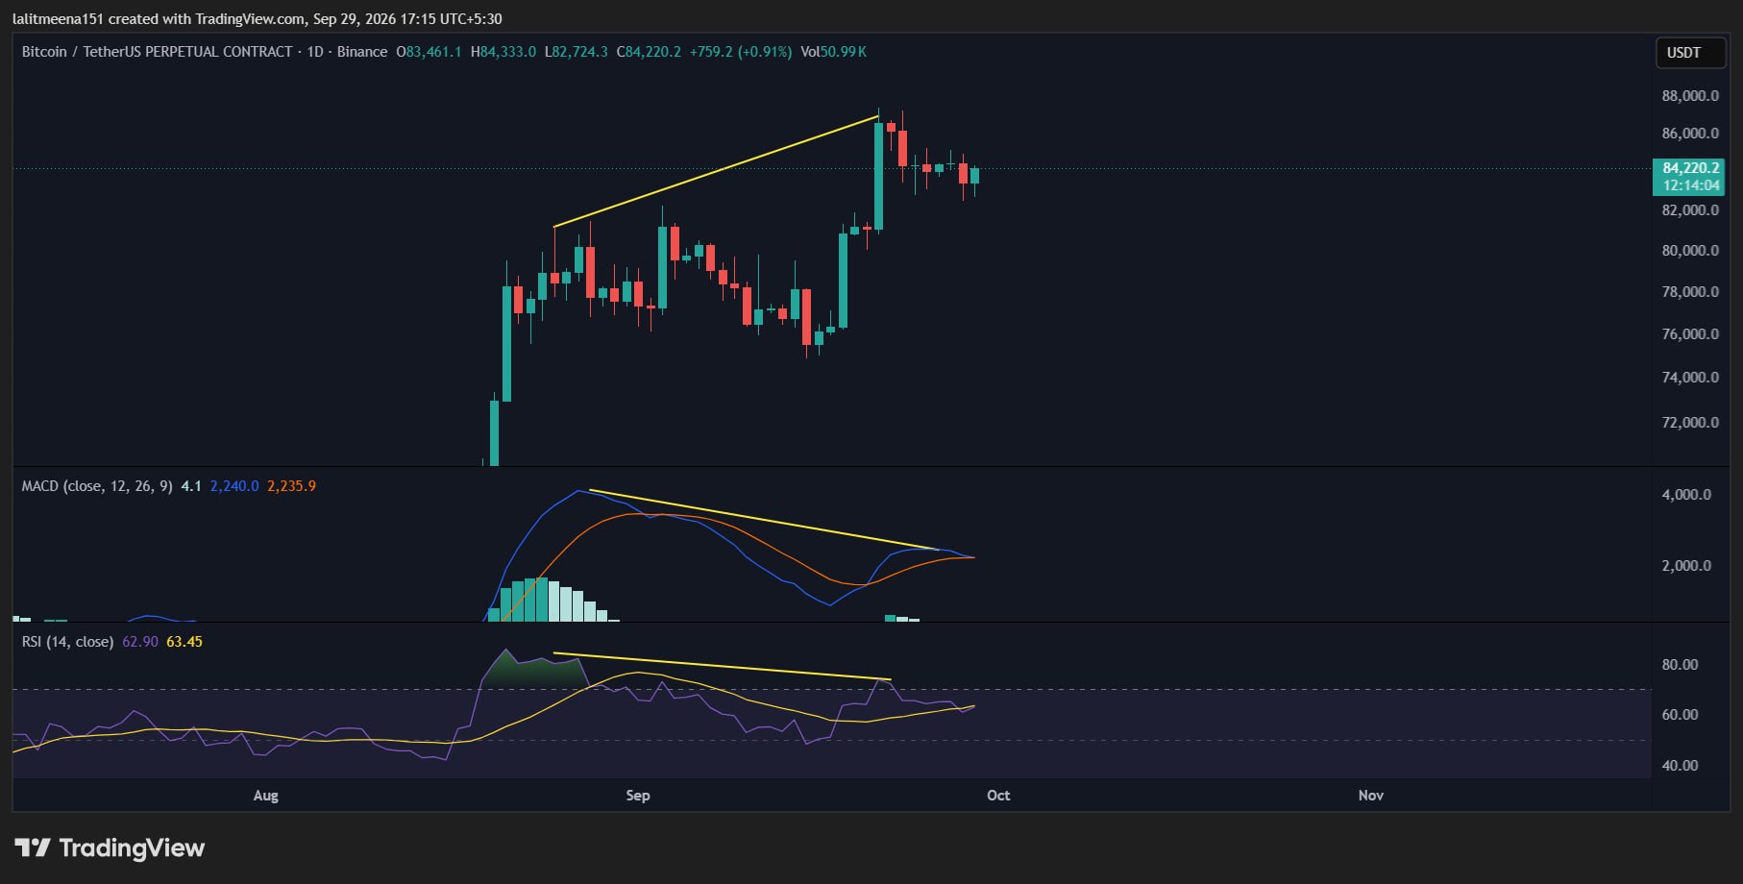Click the 74,000.0 price axis label

tap(1690, 378)
